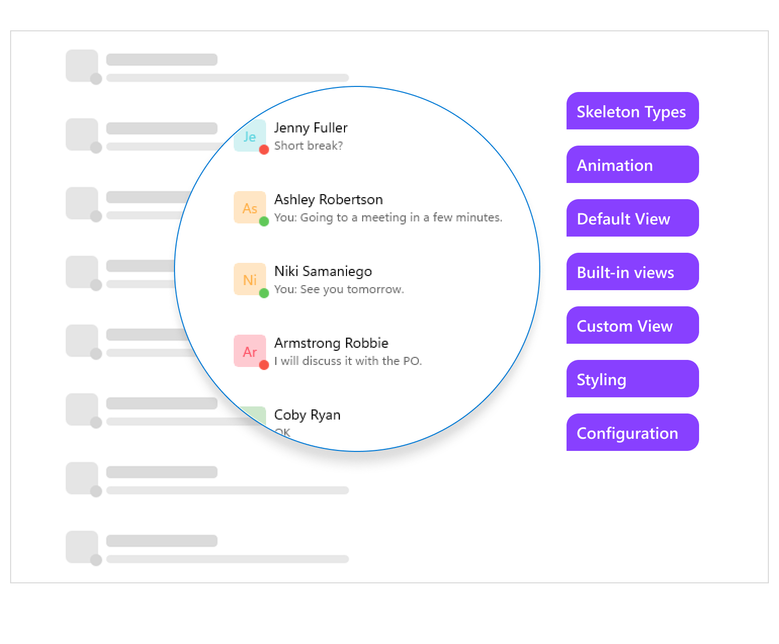This screenshot has width=779, height=644.
Task: Select the Styling button
Action: (632, 379)
